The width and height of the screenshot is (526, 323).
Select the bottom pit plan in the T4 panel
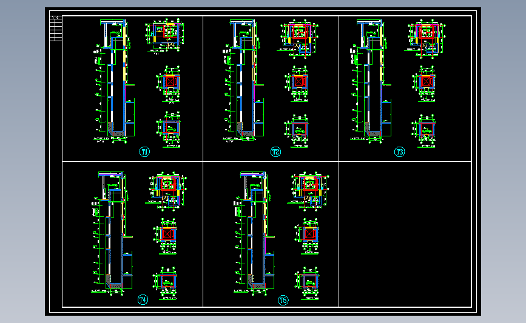tap(166, 283)
